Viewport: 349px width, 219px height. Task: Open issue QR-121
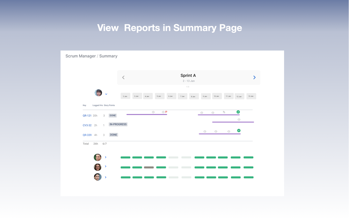[x=86, y=115]
